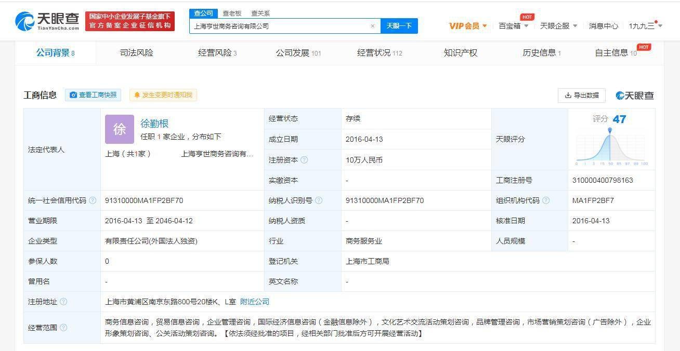This screenshot has width=680, height=351.
Task: Click inside the company search input field
Action: pyautogui.click(x=281, y=26)
